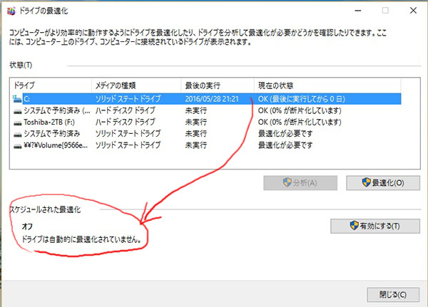
Task: Click the オフ schedule status text
Action: [x=27, y=227]
